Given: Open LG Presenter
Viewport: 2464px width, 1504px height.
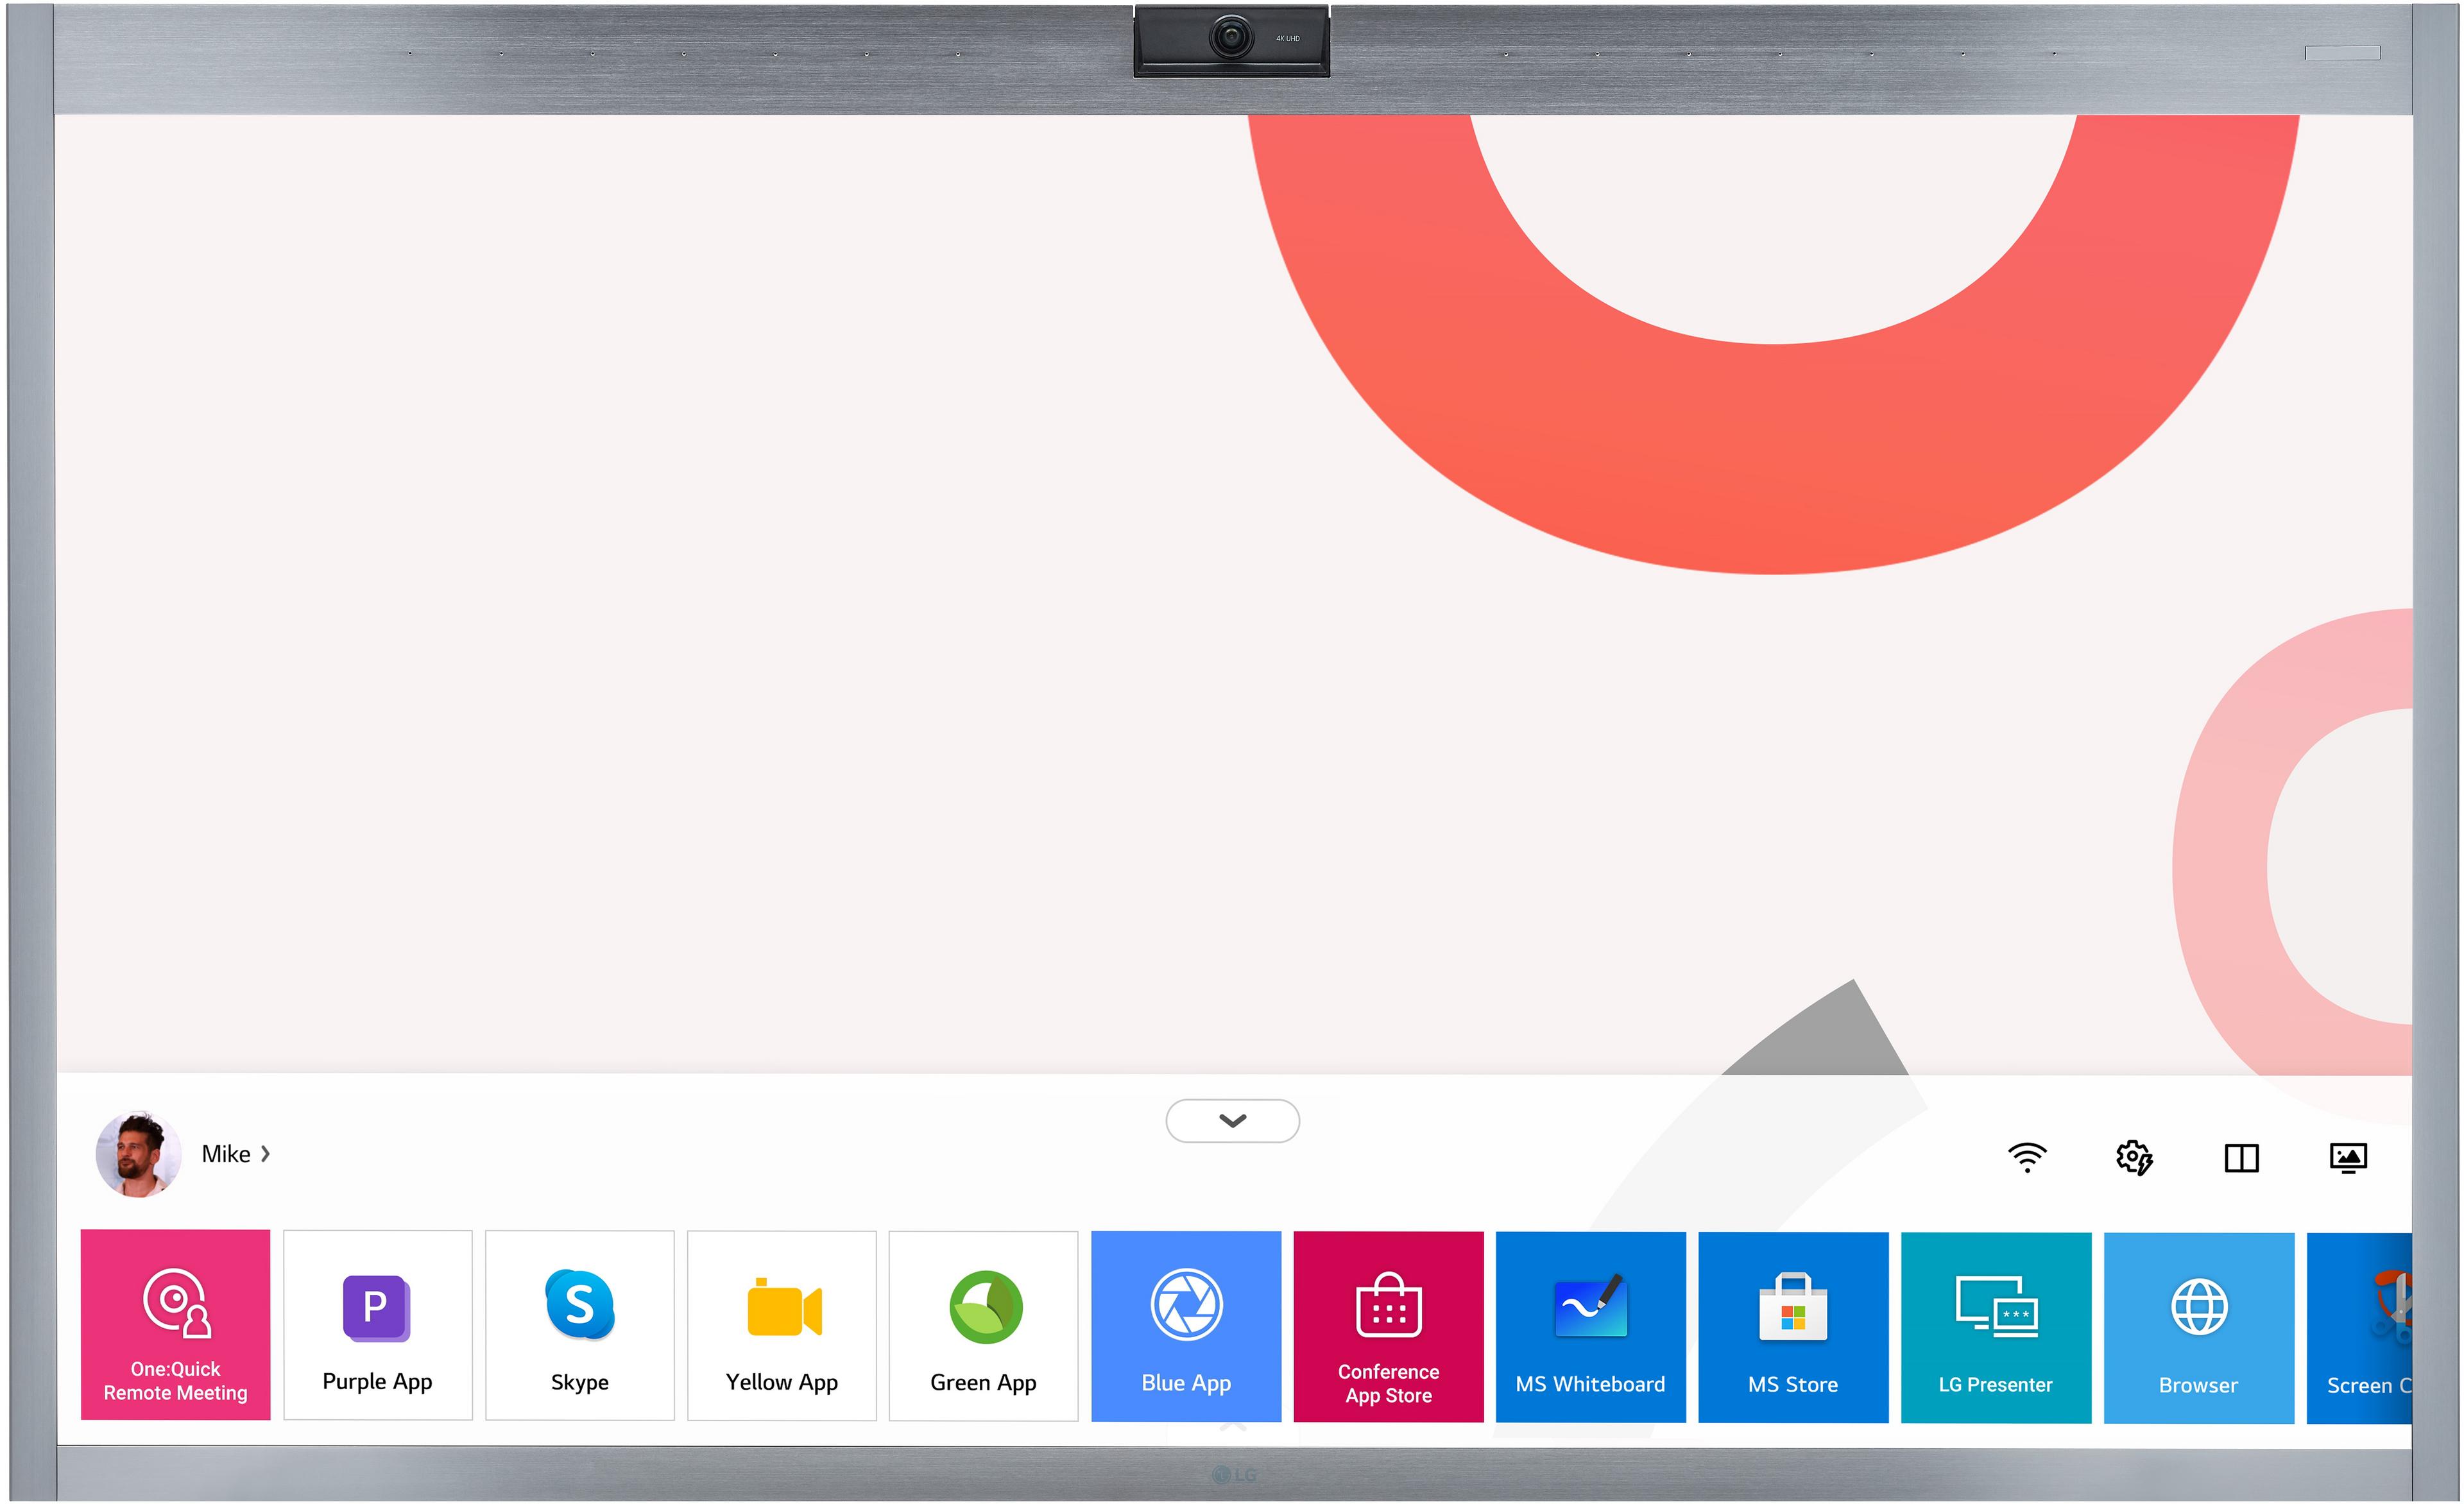Looking at the screenshot, I should [x=1996, y=1325].
